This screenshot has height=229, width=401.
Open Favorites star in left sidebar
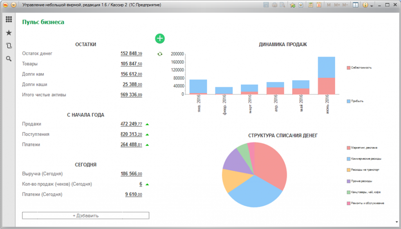coord(9,33)
